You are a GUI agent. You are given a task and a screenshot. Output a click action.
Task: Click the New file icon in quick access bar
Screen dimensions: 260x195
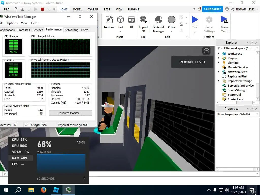tap(16, 9)
